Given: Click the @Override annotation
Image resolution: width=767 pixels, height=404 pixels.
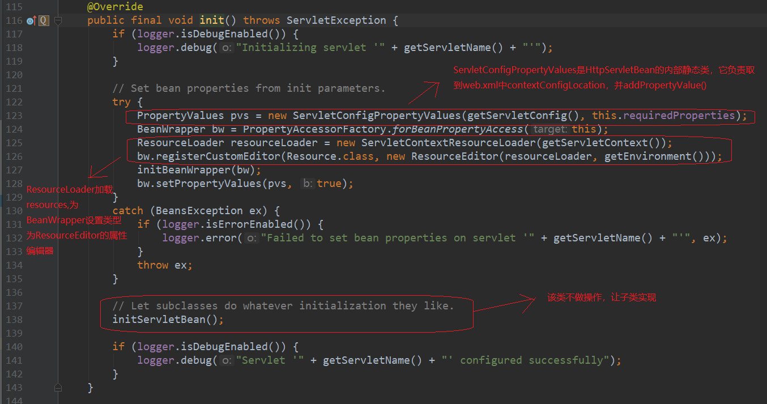Looking at the screenshot, I should click(115, 7).
